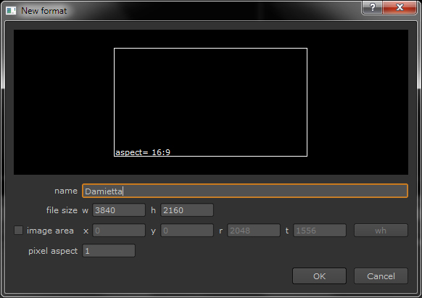Click the image area t field 1556
Image resolution: width=422 pixels, height=298 pixels.
[x=320, y=231]
